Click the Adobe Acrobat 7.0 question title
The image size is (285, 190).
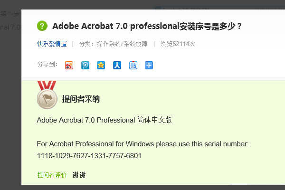coord(147,26)
